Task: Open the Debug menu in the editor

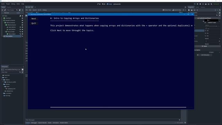Action: pyautogui.click(x=13, y=4)
